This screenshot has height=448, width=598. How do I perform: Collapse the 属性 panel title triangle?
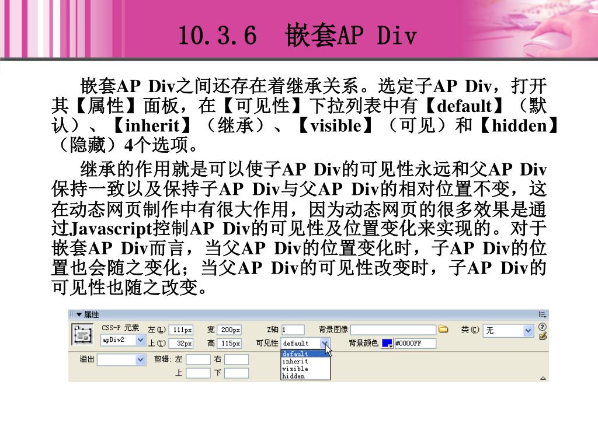tap(79, 314)
